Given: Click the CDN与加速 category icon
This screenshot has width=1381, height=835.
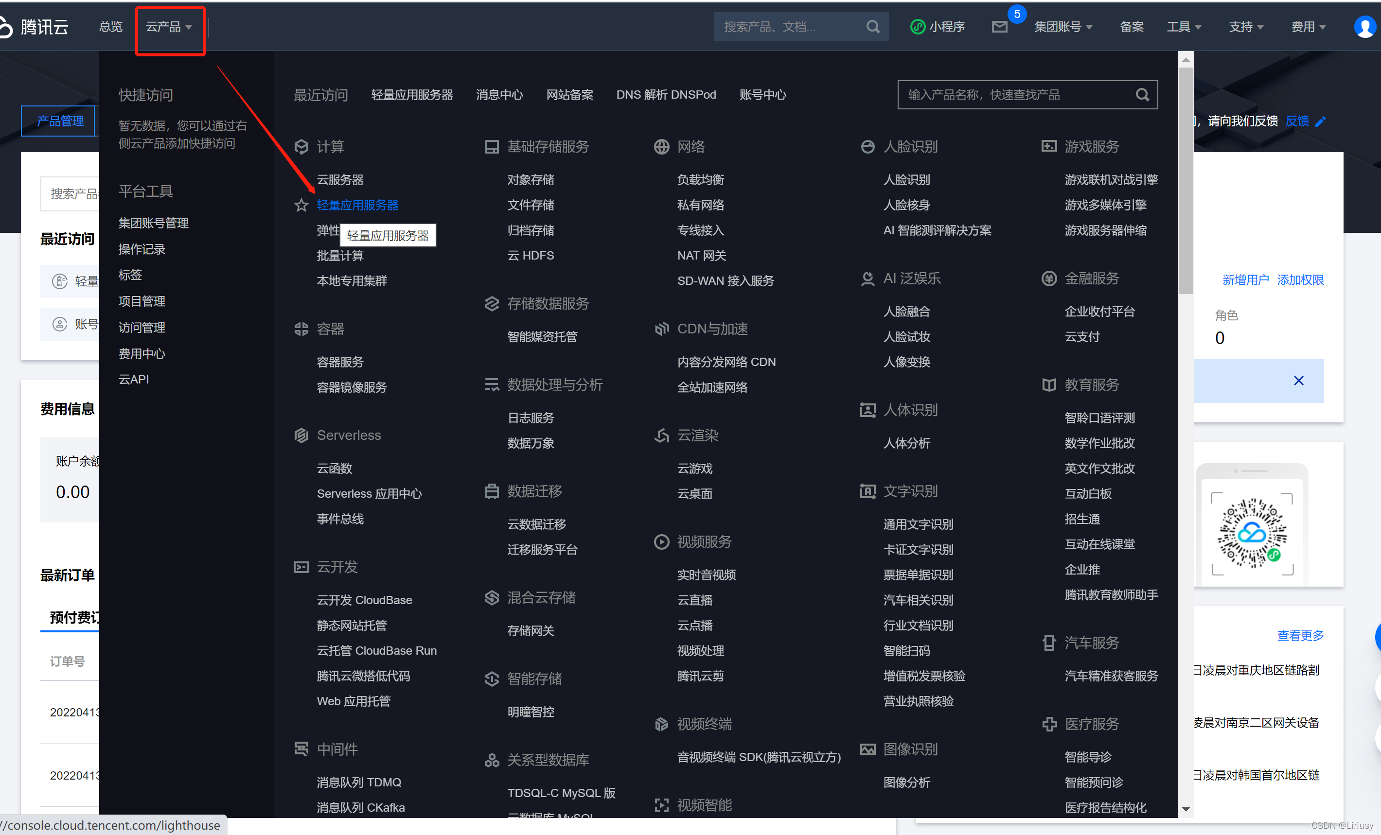Looking at the screenshot, I should (661, 329).
